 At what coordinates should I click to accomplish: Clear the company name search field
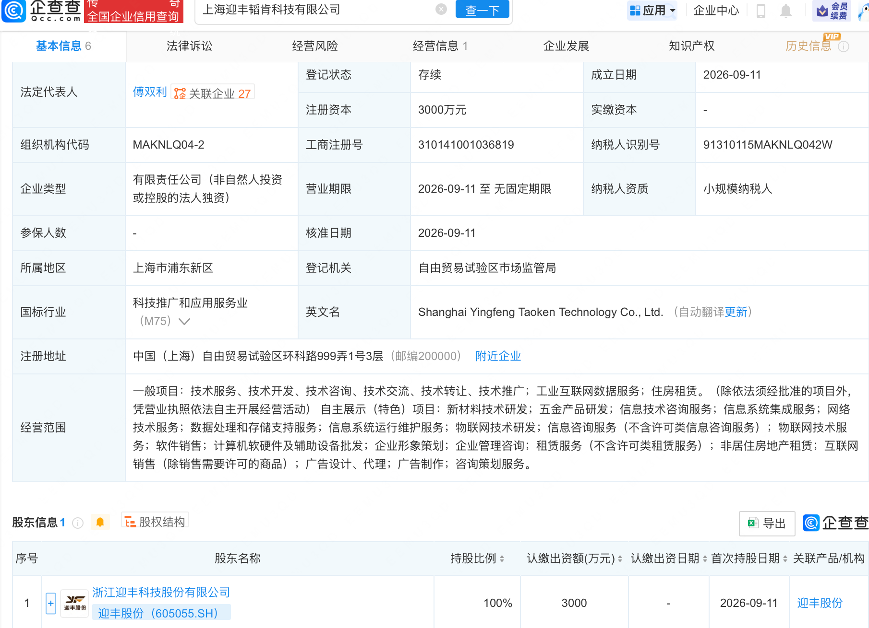pyautogui.click(x=441, y=9)
